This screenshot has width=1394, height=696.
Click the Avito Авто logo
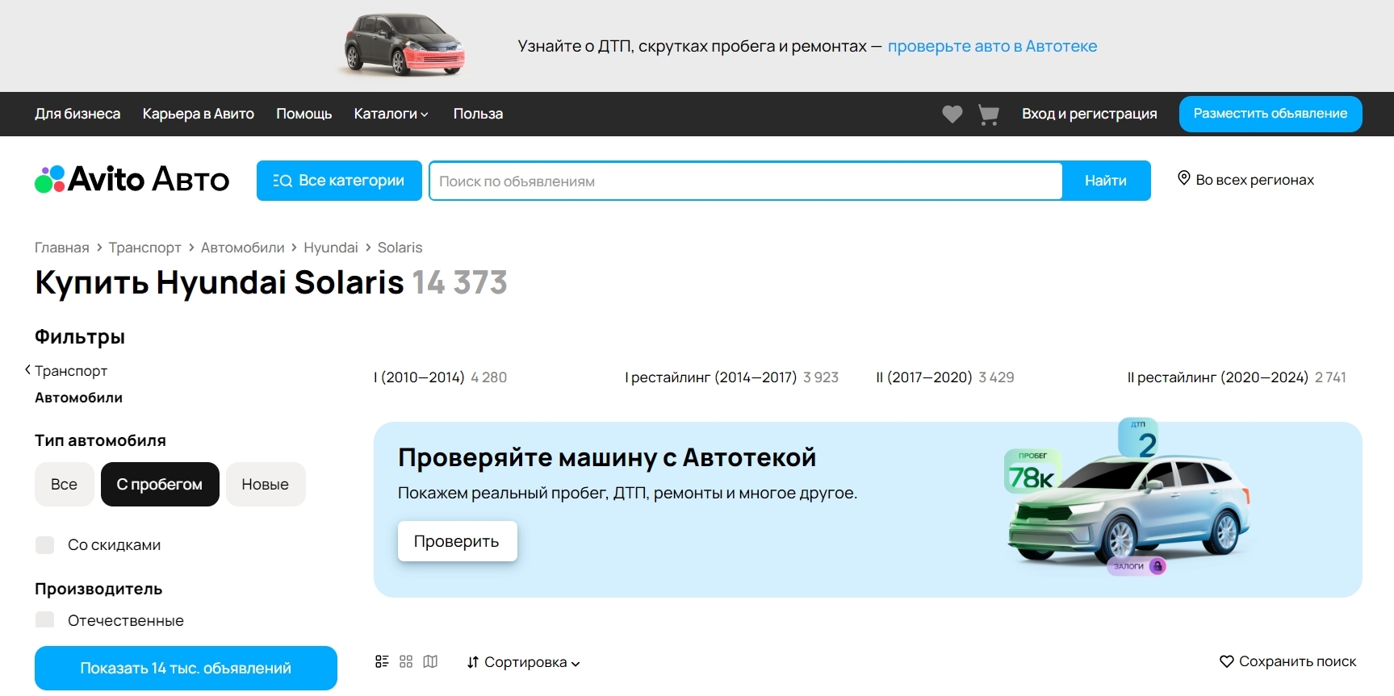132,179
